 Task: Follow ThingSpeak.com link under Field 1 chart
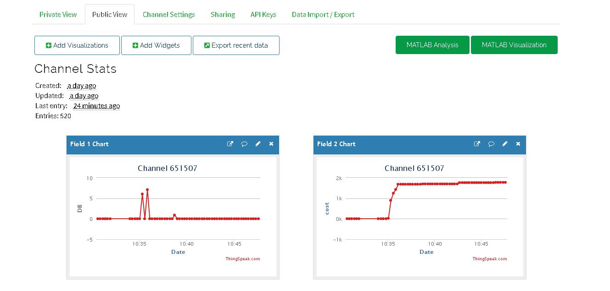(x=243, y=259)
